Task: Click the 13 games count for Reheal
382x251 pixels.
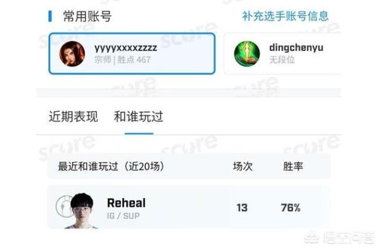Action: click(x=242, y=208)
